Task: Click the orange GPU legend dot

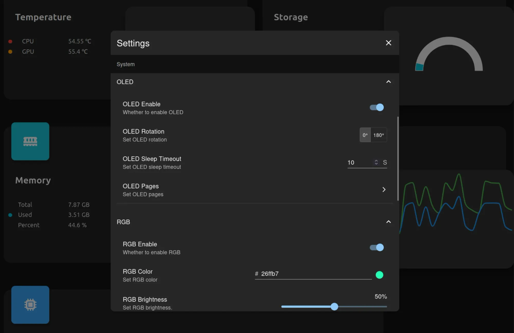Action: click(x=10, y=52)
